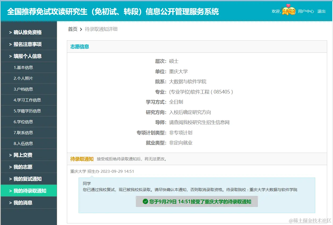
Task: Open 4.学习工作信息 submenu item
Action: click(x=29, y=100)
